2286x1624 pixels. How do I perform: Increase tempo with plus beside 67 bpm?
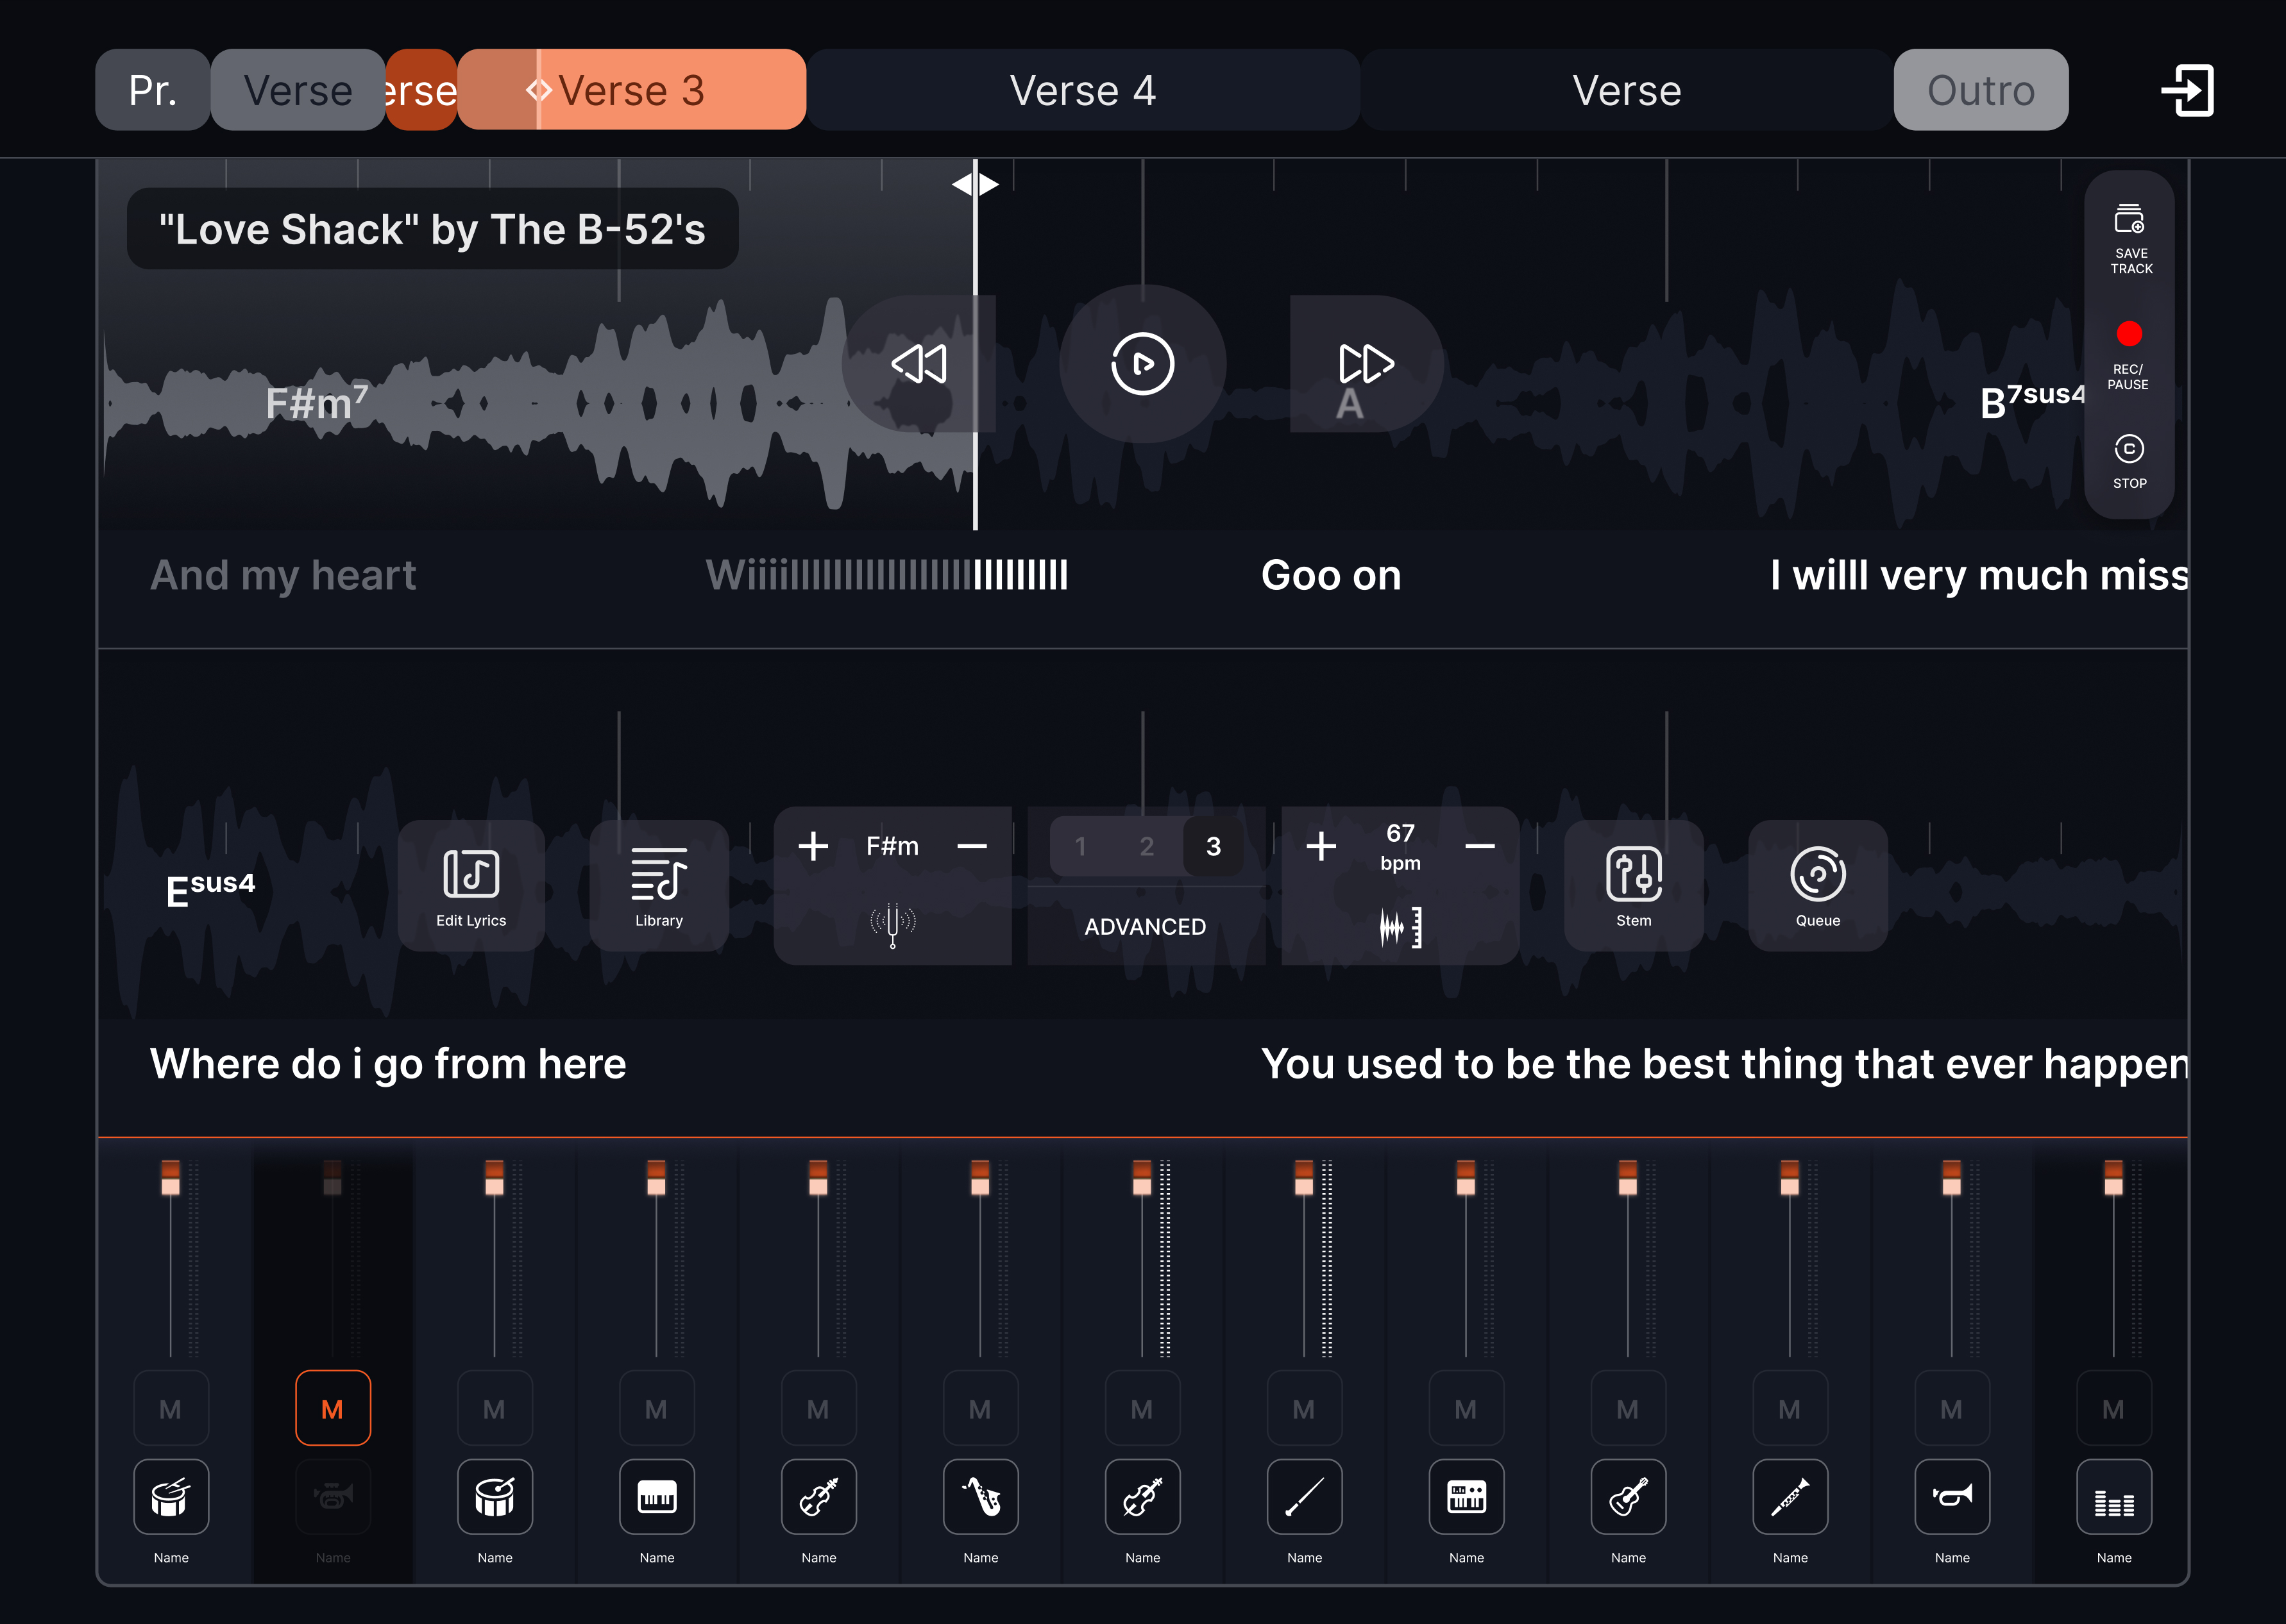click(1321, 846)
